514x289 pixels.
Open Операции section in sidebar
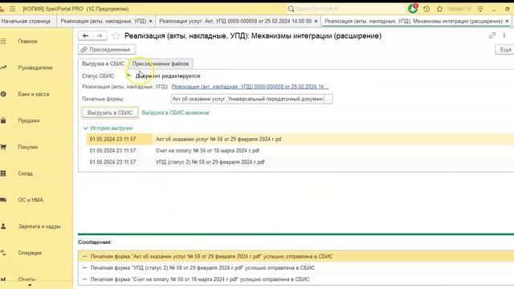(30, 253)
